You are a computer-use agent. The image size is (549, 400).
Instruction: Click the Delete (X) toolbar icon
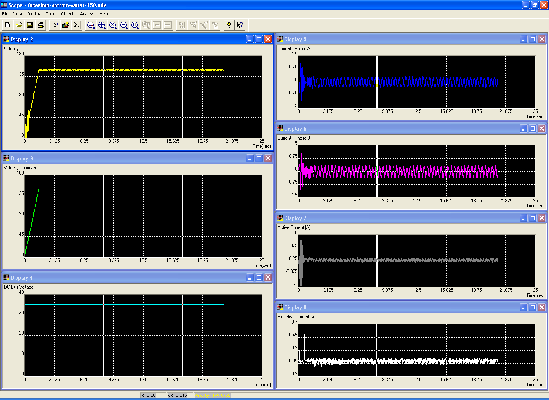(76, 25)
